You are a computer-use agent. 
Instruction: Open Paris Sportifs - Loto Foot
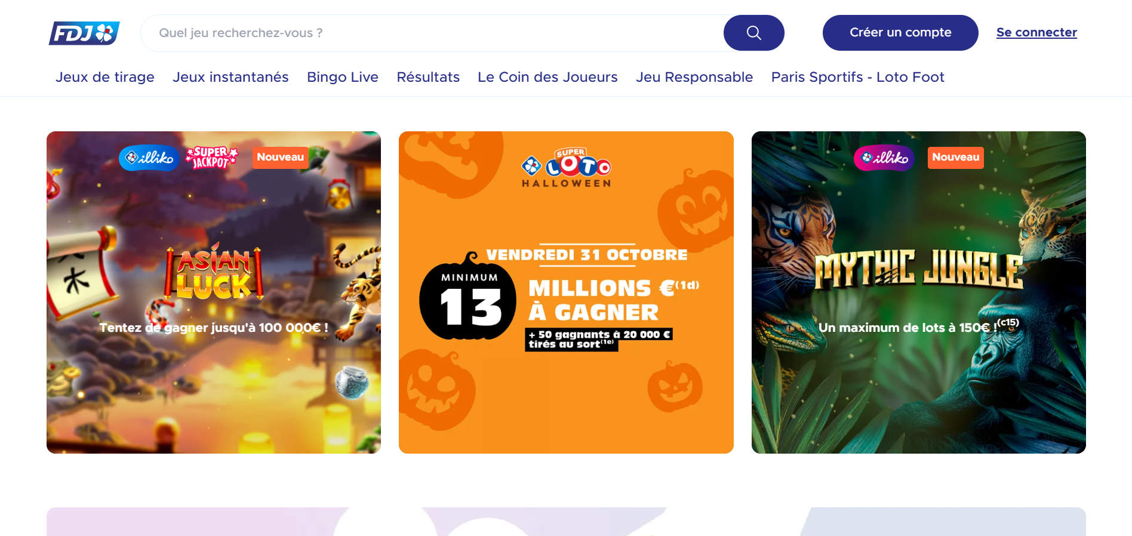(x=858, y=77)
